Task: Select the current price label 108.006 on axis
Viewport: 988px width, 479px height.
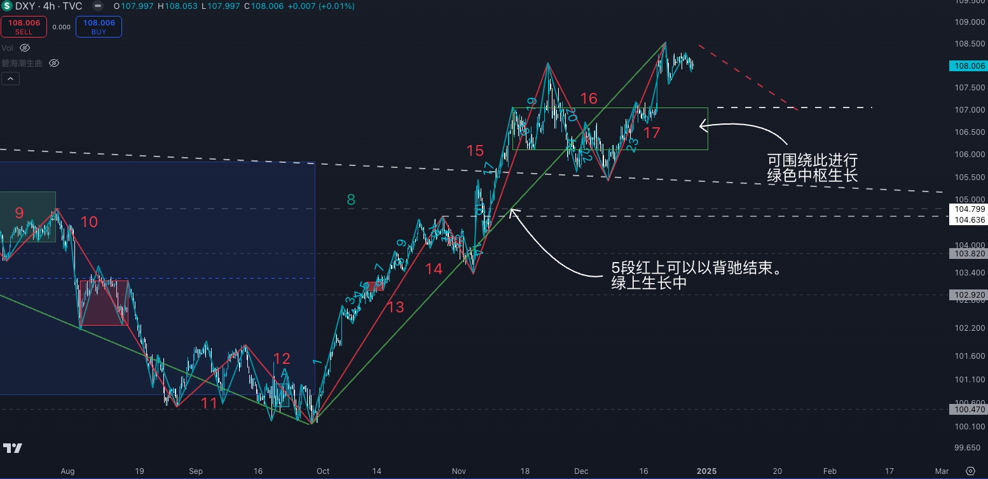Action: 967,66
